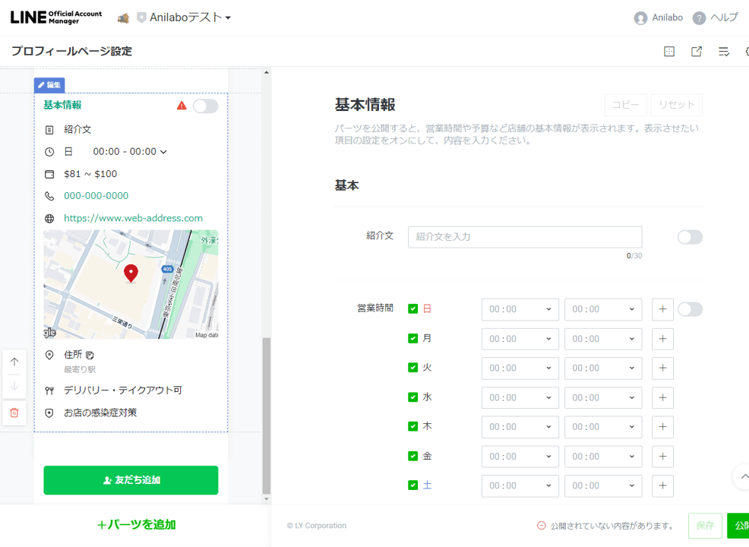Uncheck the 月 (Monday) checkbox
Image resolution: width=749 pixels, height=547 pixels.
(412, 338)
